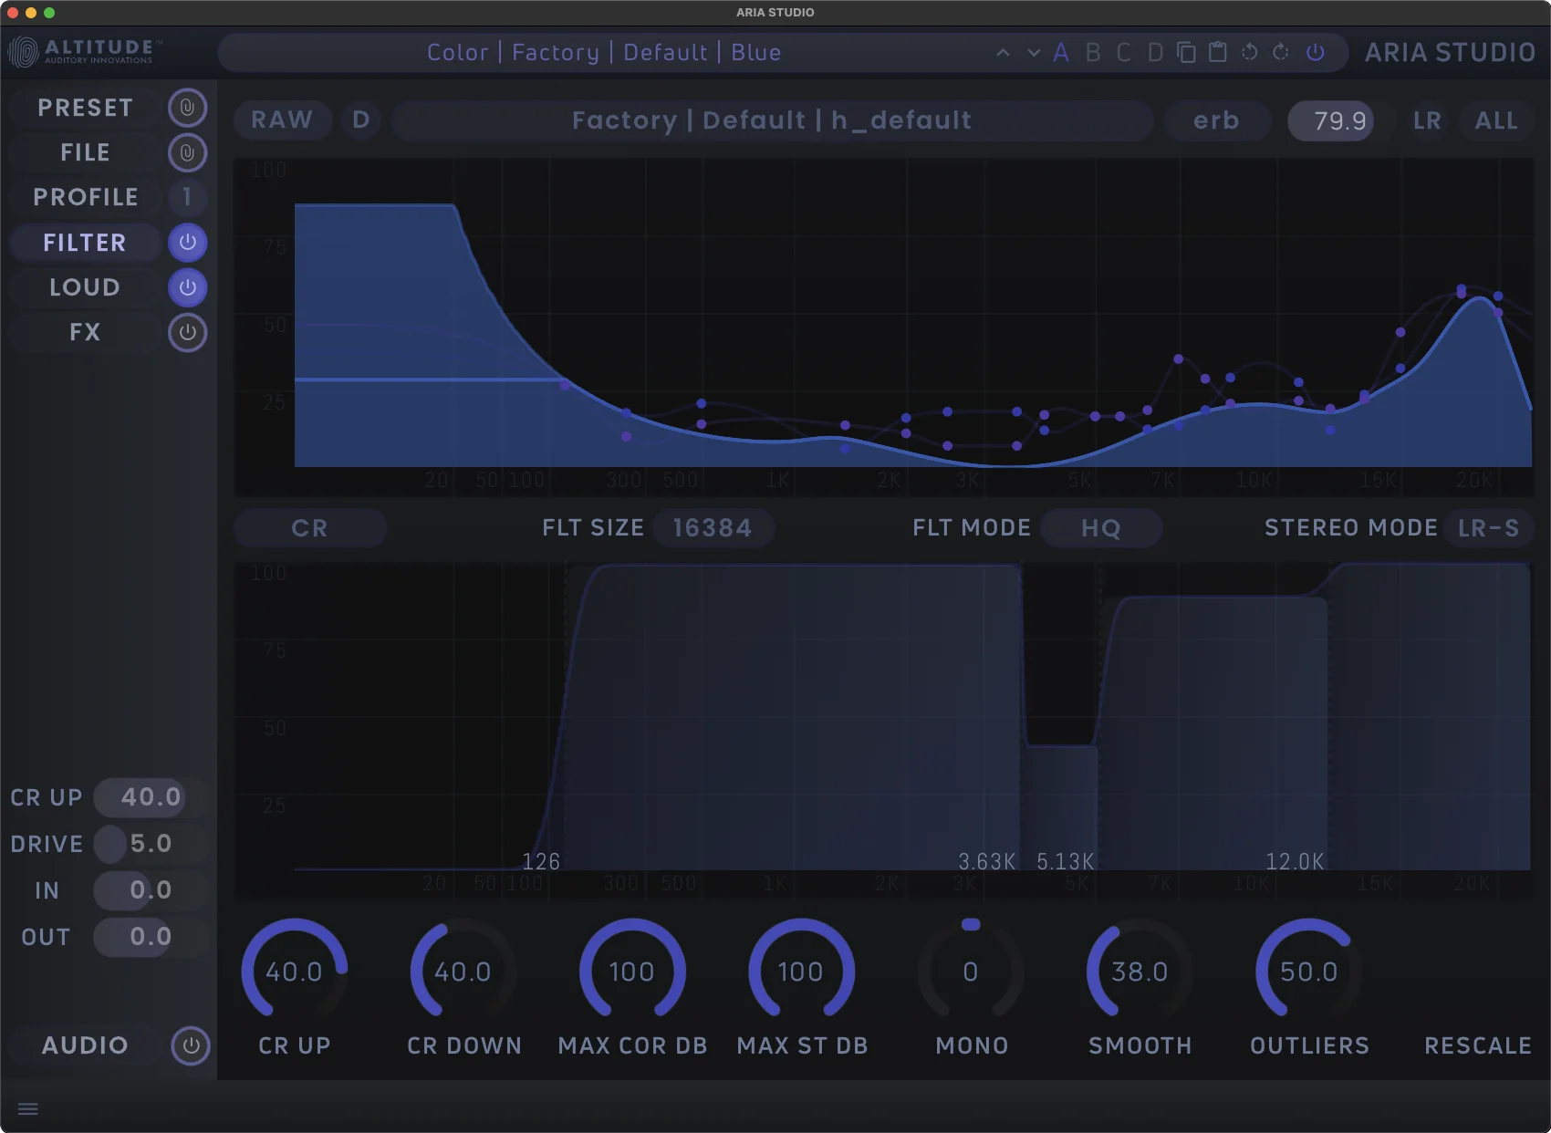Click the paste clipboard icon
The height and width of the screenshot is (1133, 1551).
point(1217,53)
